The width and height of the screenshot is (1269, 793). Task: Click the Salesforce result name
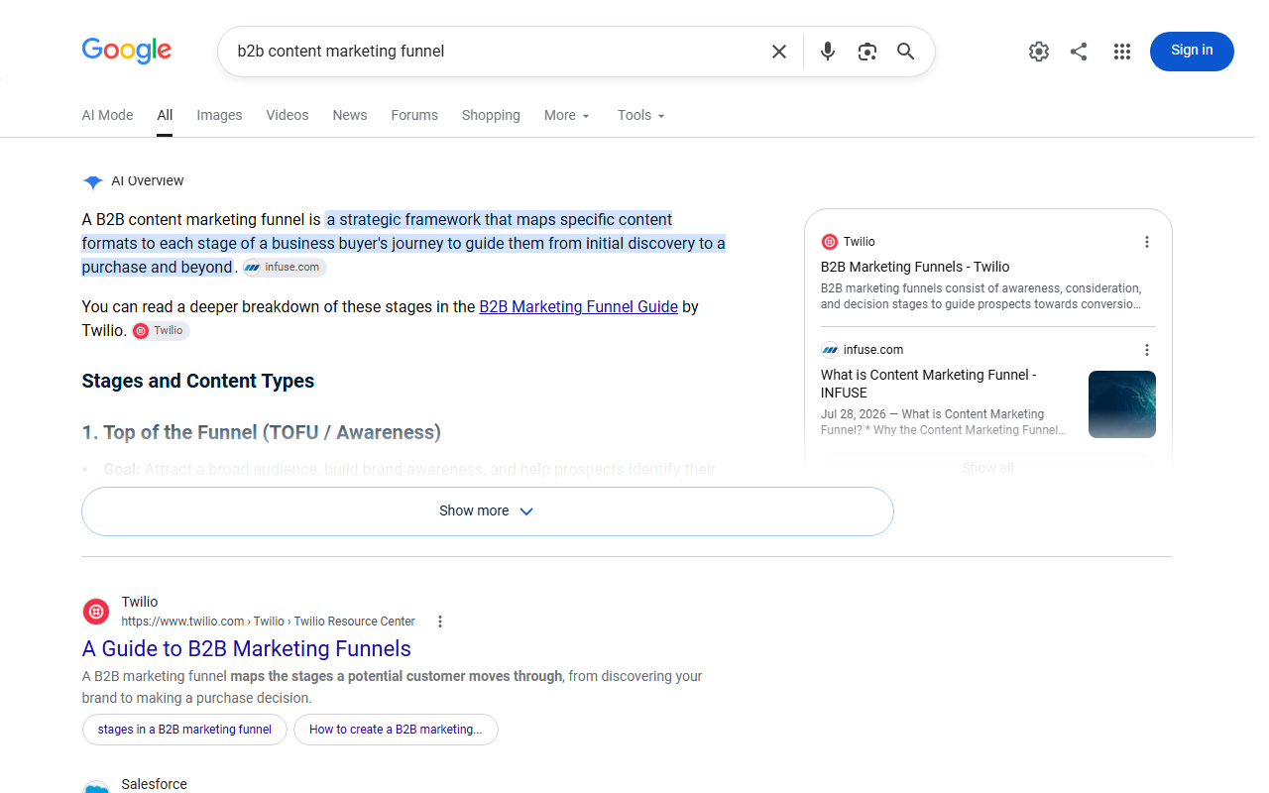point(154,784)
